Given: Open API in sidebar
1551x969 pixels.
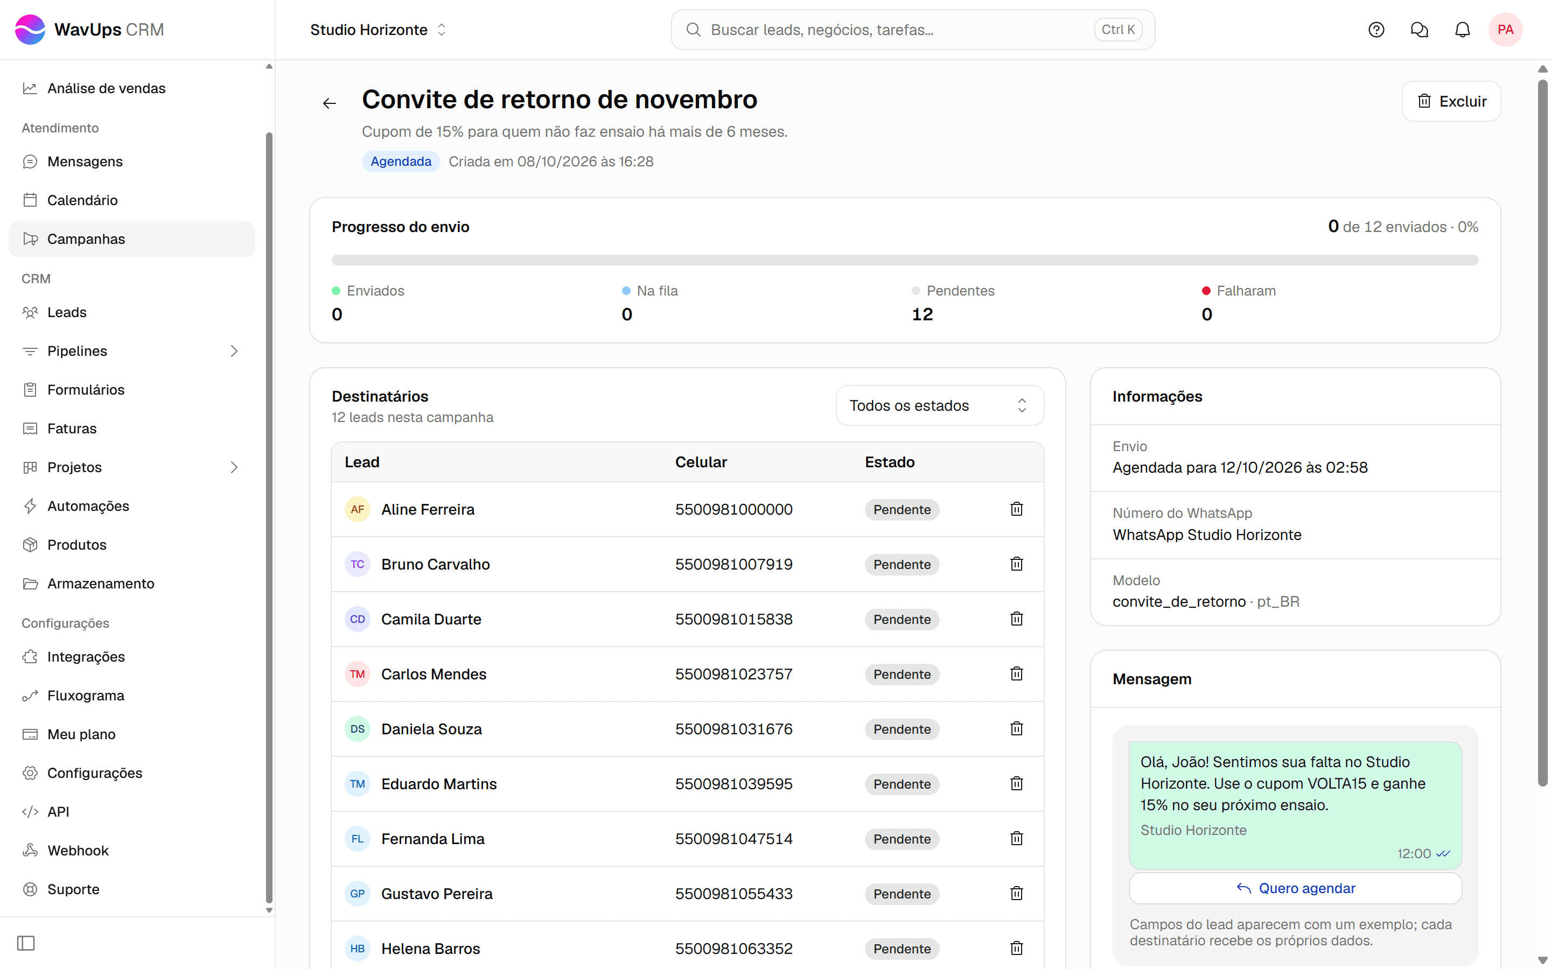Looking at the screenshot, I should tap(131, 812).
